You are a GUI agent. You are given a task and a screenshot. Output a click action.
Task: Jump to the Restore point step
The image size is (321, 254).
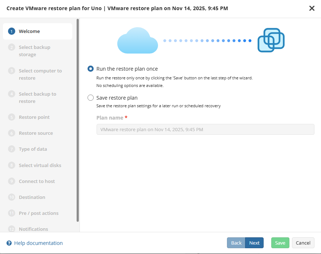pyautogui.click(x=34, y=117)
